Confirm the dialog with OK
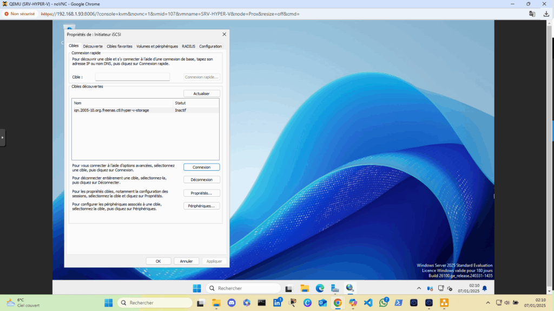The image size is (554, 311). 159,261
